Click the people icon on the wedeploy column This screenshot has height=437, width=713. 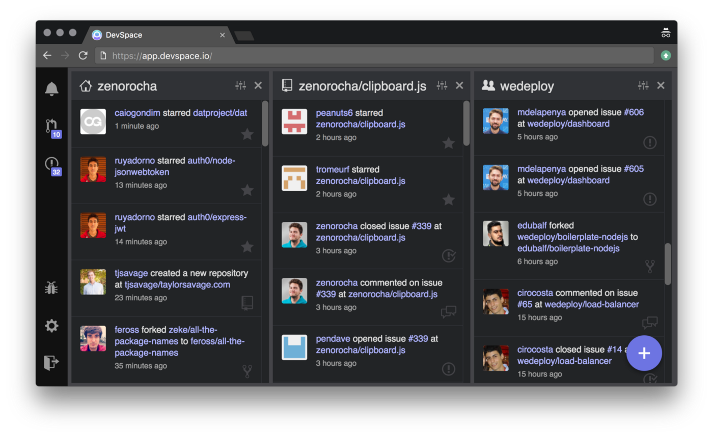click(487, 85)
